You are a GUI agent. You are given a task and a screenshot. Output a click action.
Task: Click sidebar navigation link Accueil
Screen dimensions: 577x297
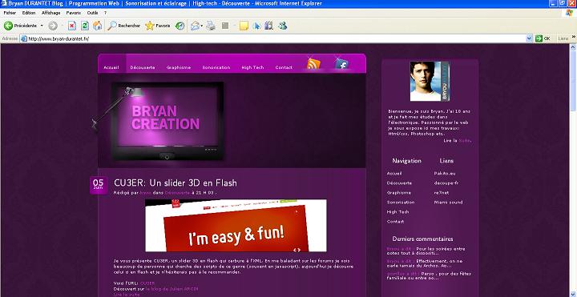point(394,173)
